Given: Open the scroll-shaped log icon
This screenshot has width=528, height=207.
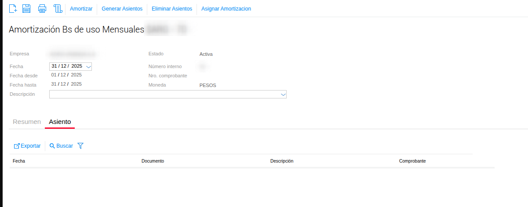Looking at the screenshot, I should (x=57, y=8).
